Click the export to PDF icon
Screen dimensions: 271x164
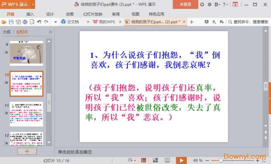click(18, 22)
